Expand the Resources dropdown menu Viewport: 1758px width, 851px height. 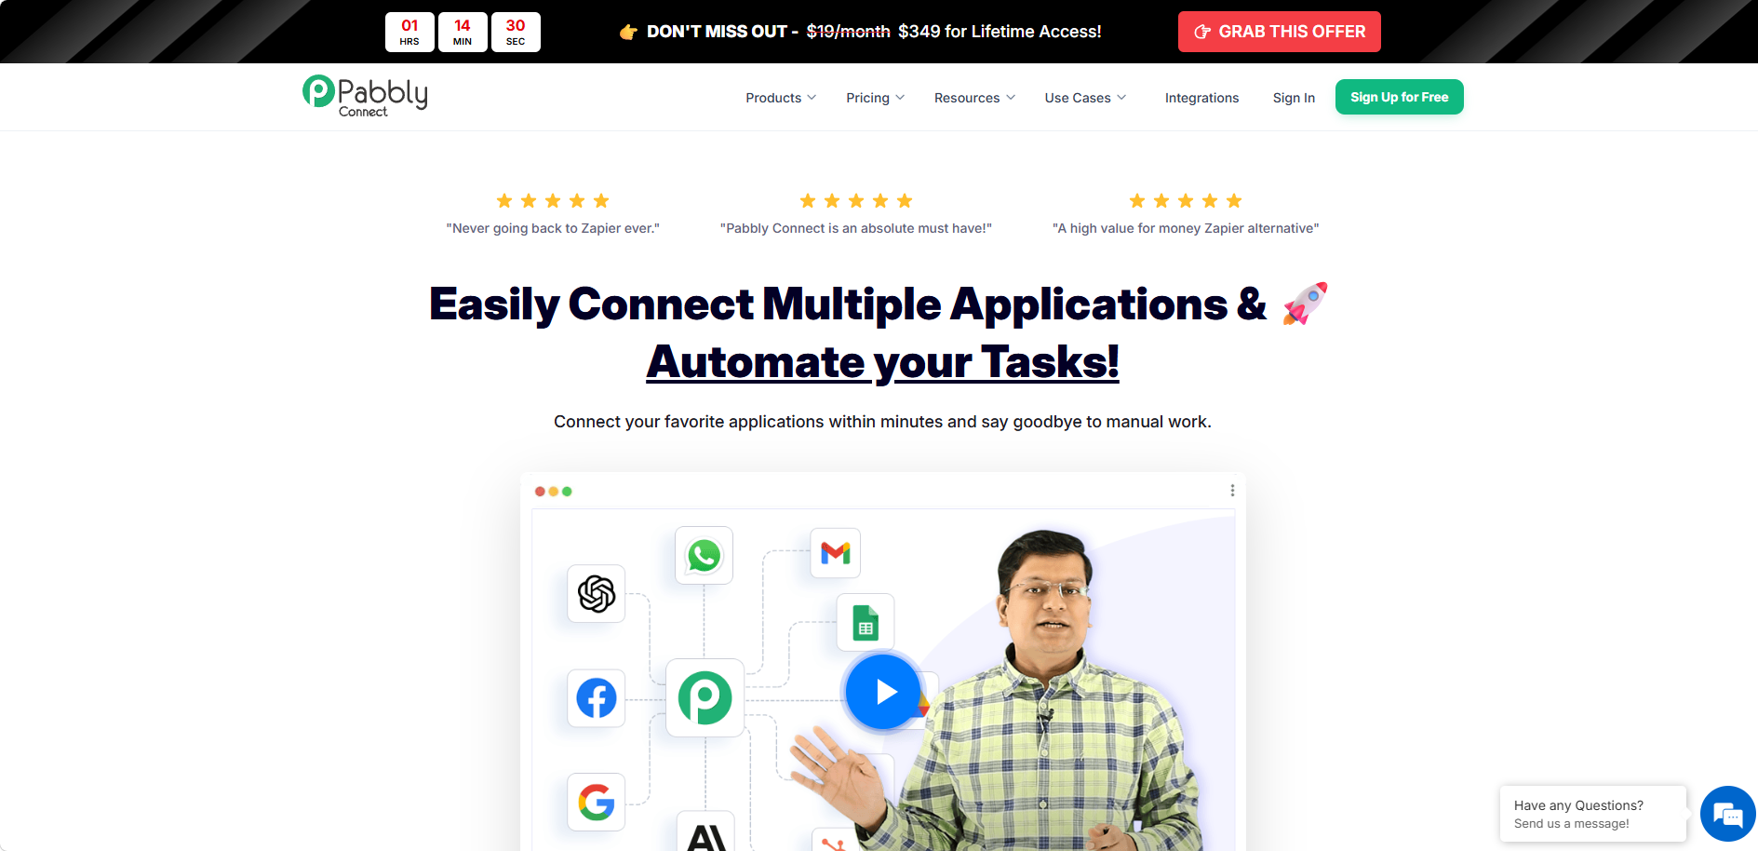(974, 98)
